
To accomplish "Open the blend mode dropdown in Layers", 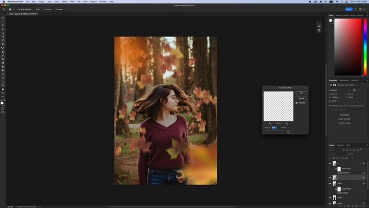I will click(337, 154).
